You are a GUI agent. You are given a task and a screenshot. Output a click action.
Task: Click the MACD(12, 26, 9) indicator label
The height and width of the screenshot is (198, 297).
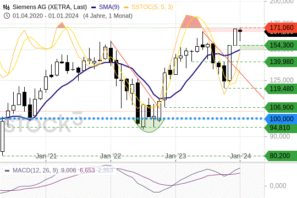pos(35,170)
